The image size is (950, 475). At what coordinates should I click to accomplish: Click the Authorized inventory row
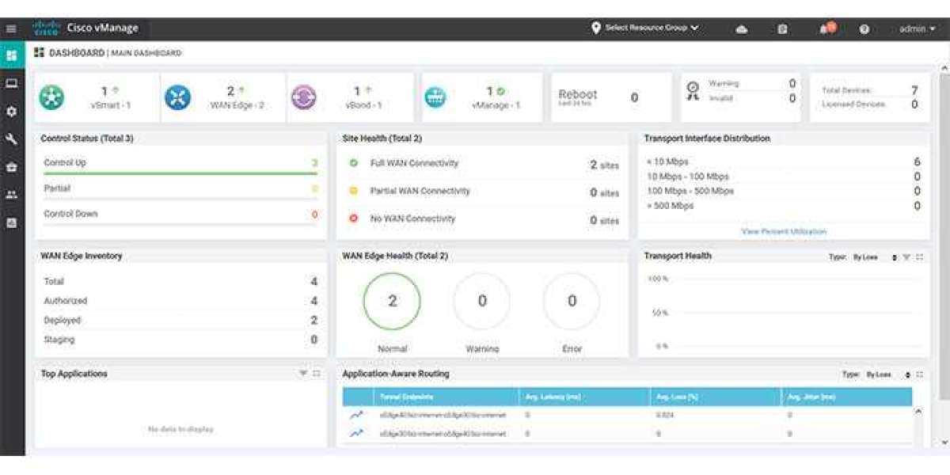(x=180, y=301)
